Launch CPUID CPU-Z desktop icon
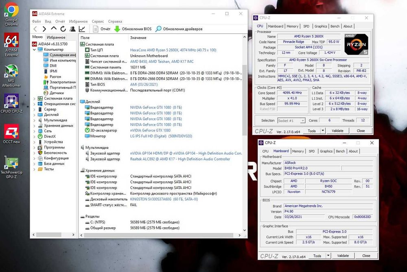This screenshot has height=272, width=407. 11,103
